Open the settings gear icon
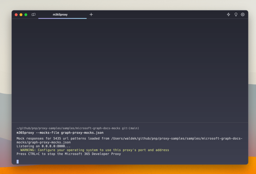The height and width of the screenshot is (174, 256). [x=242, y=14]
